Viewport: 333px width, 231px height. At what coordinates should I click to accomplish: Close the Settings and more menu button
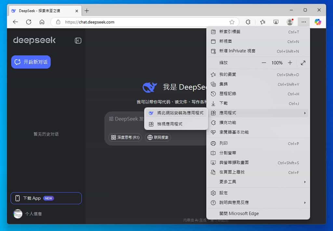click(x=304, y=22)
